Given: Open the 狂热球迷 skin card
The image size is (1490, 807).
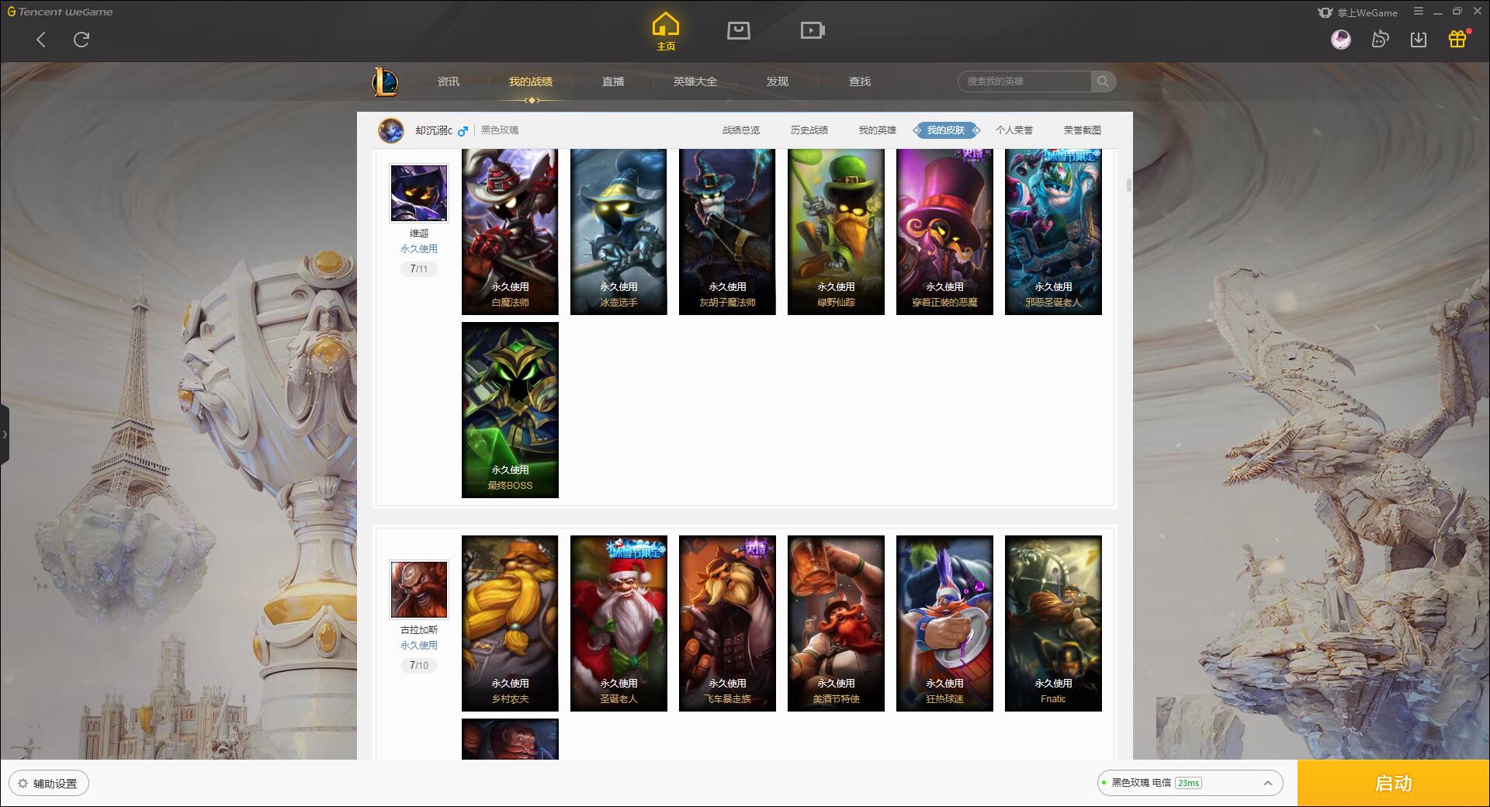Looking at the screenshot, I should [x=944, y=623].
